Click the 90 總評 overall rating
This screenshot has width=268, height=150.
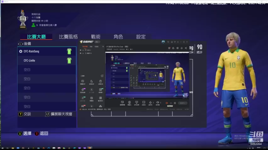tap(199, 49)
